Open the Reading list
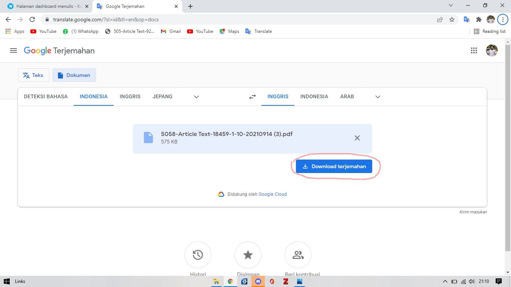This screenshot has height=287, width=511. [490, 31]
